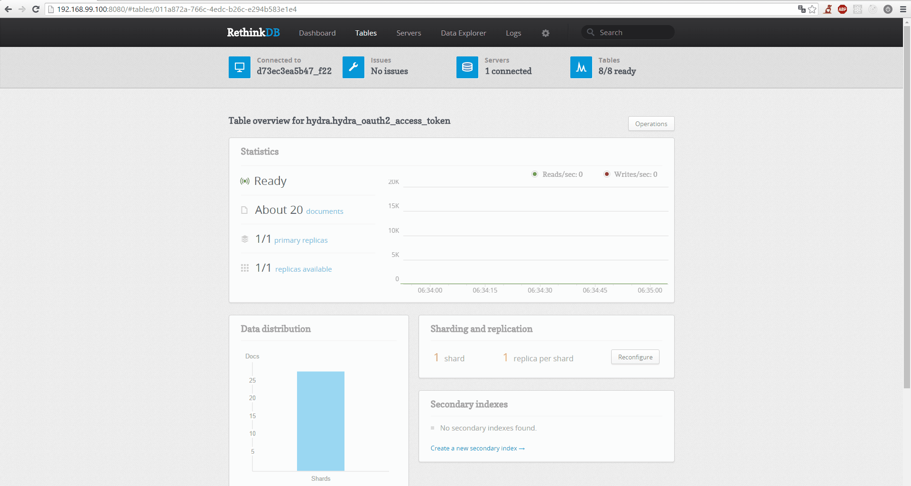Viewport: 911px width, 486px height.
Task: Click the blue shard bar in chart
Action: 321,421
